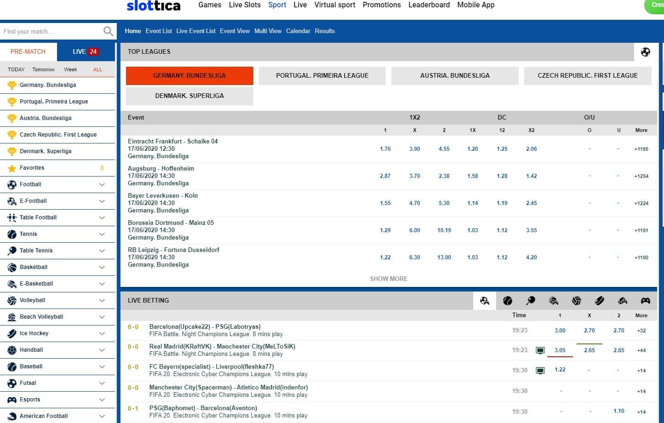Expand the Tennis category chevron

(102, 234)
